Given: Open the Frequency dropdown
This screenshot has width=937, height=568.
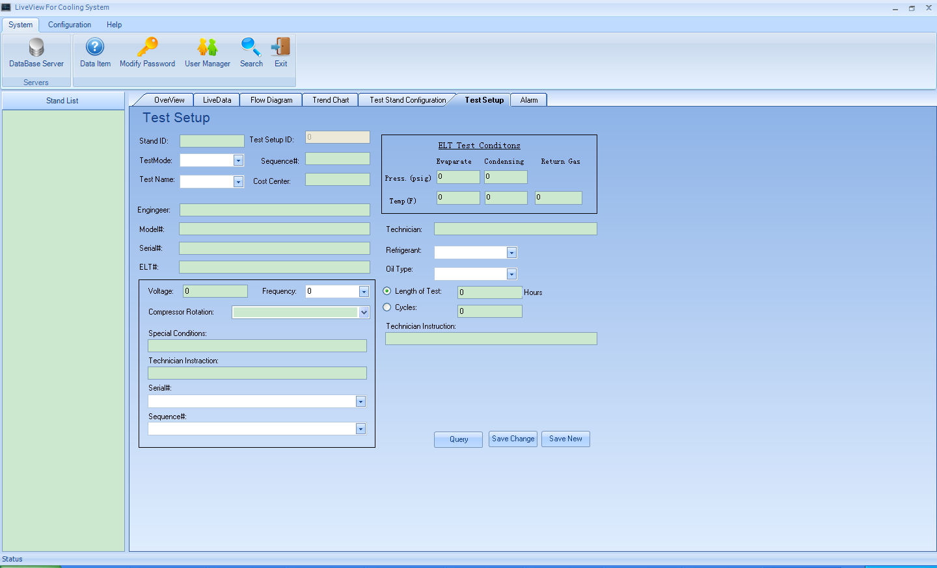Looking at the screenshot, I should point(364,292).
